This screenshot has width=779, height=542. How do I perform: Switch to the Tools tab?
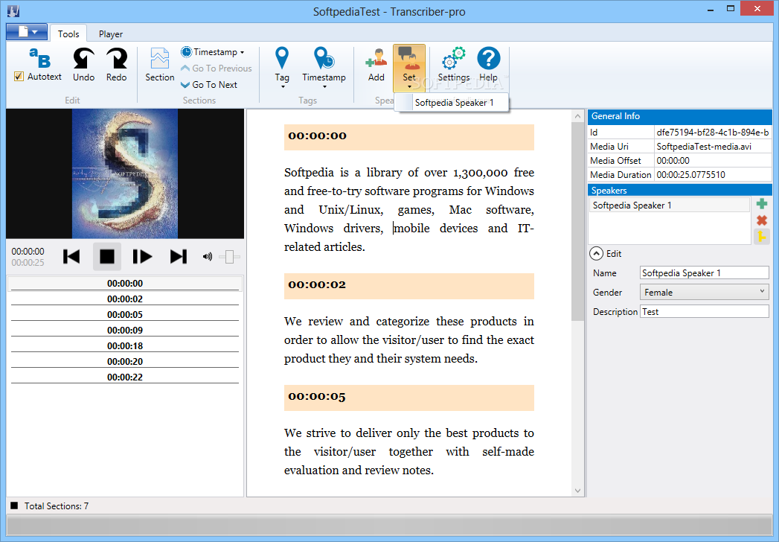[68, 34]
